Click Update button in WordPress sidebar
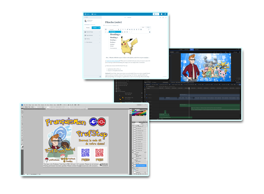Image resolution: width=264 pixels, height=194 pixels. tap(95, 28)
